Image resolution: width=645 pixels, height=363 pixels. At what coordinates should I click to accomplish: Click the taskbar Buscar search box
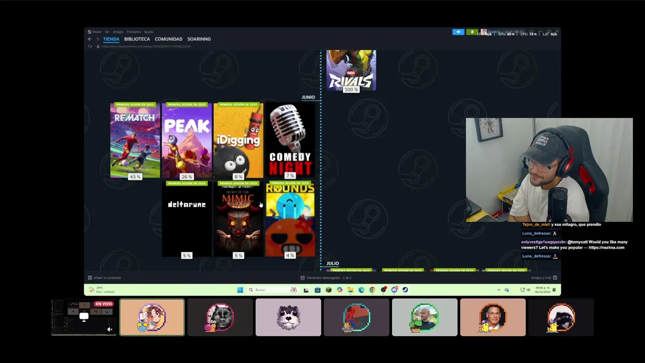click(273, 290)
